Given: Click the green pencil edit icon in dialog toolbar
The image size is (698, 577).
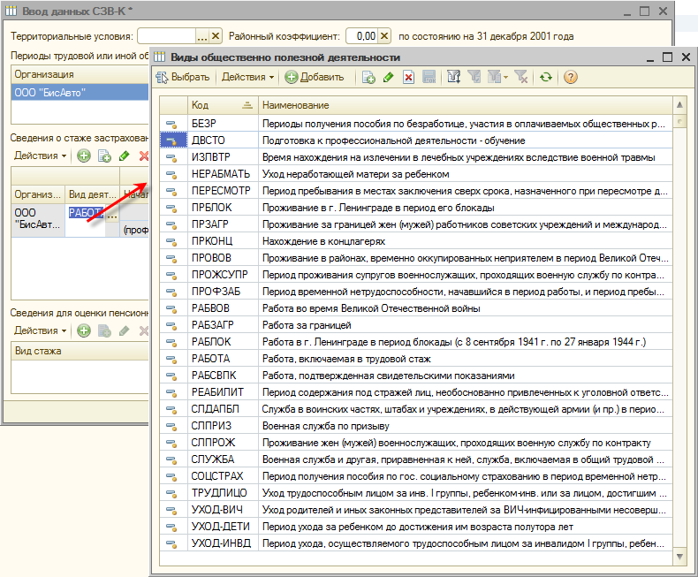Looking at the screenshot, I should (x=388, y=78).
